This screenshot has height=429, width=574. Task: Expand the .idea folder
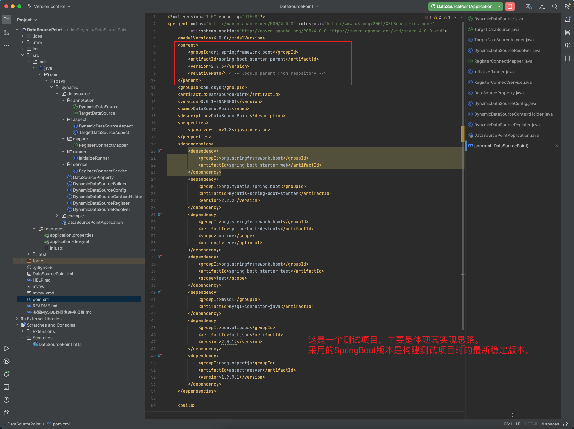coord(22,36)
